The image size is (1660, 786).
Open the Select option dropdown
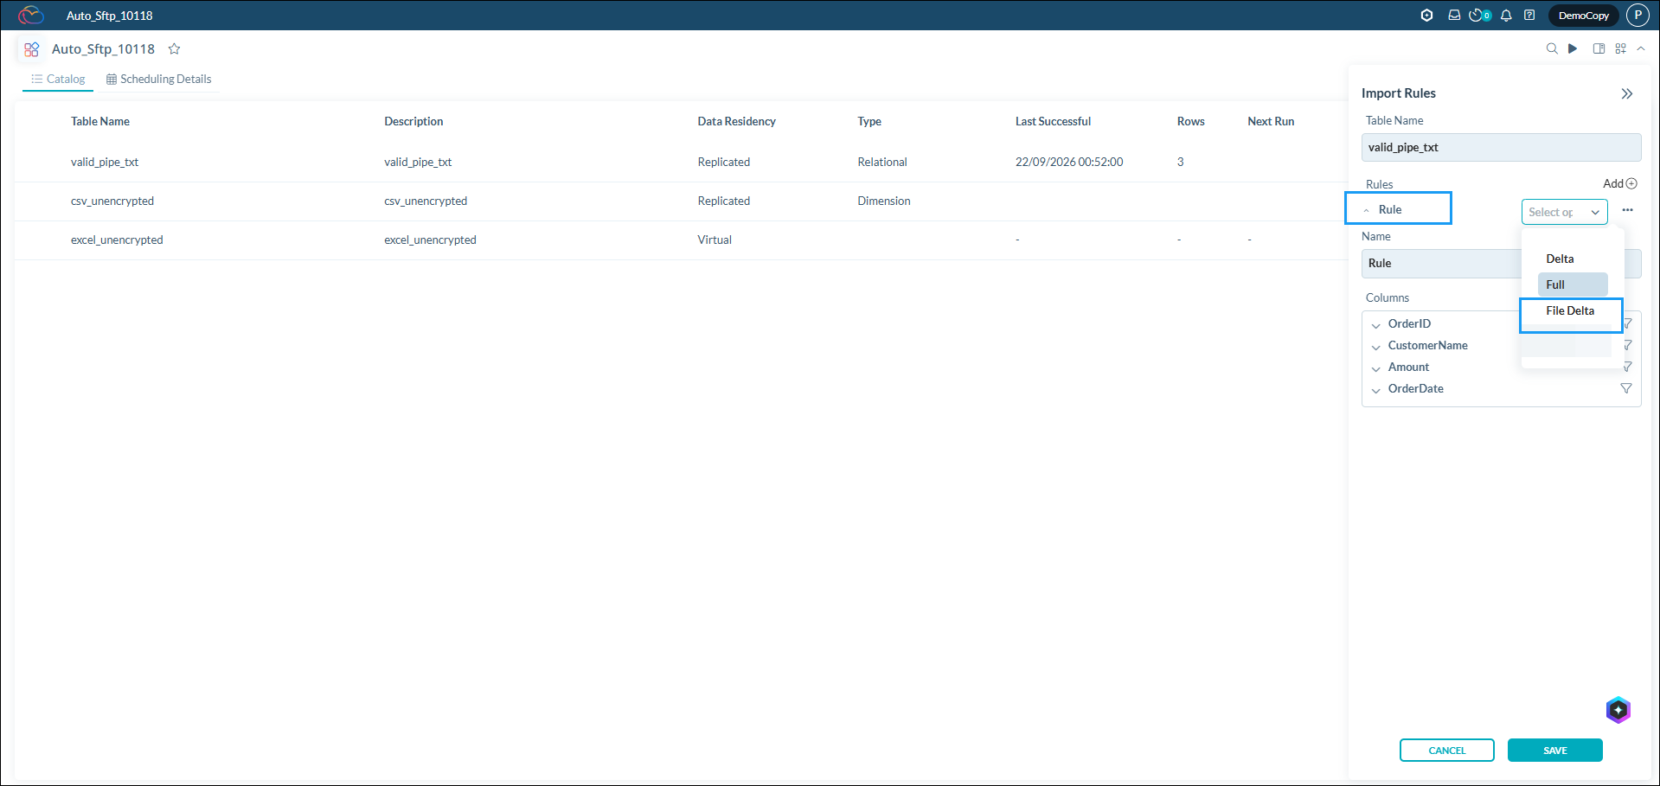pyautogui.click(x=1564, y=212)
